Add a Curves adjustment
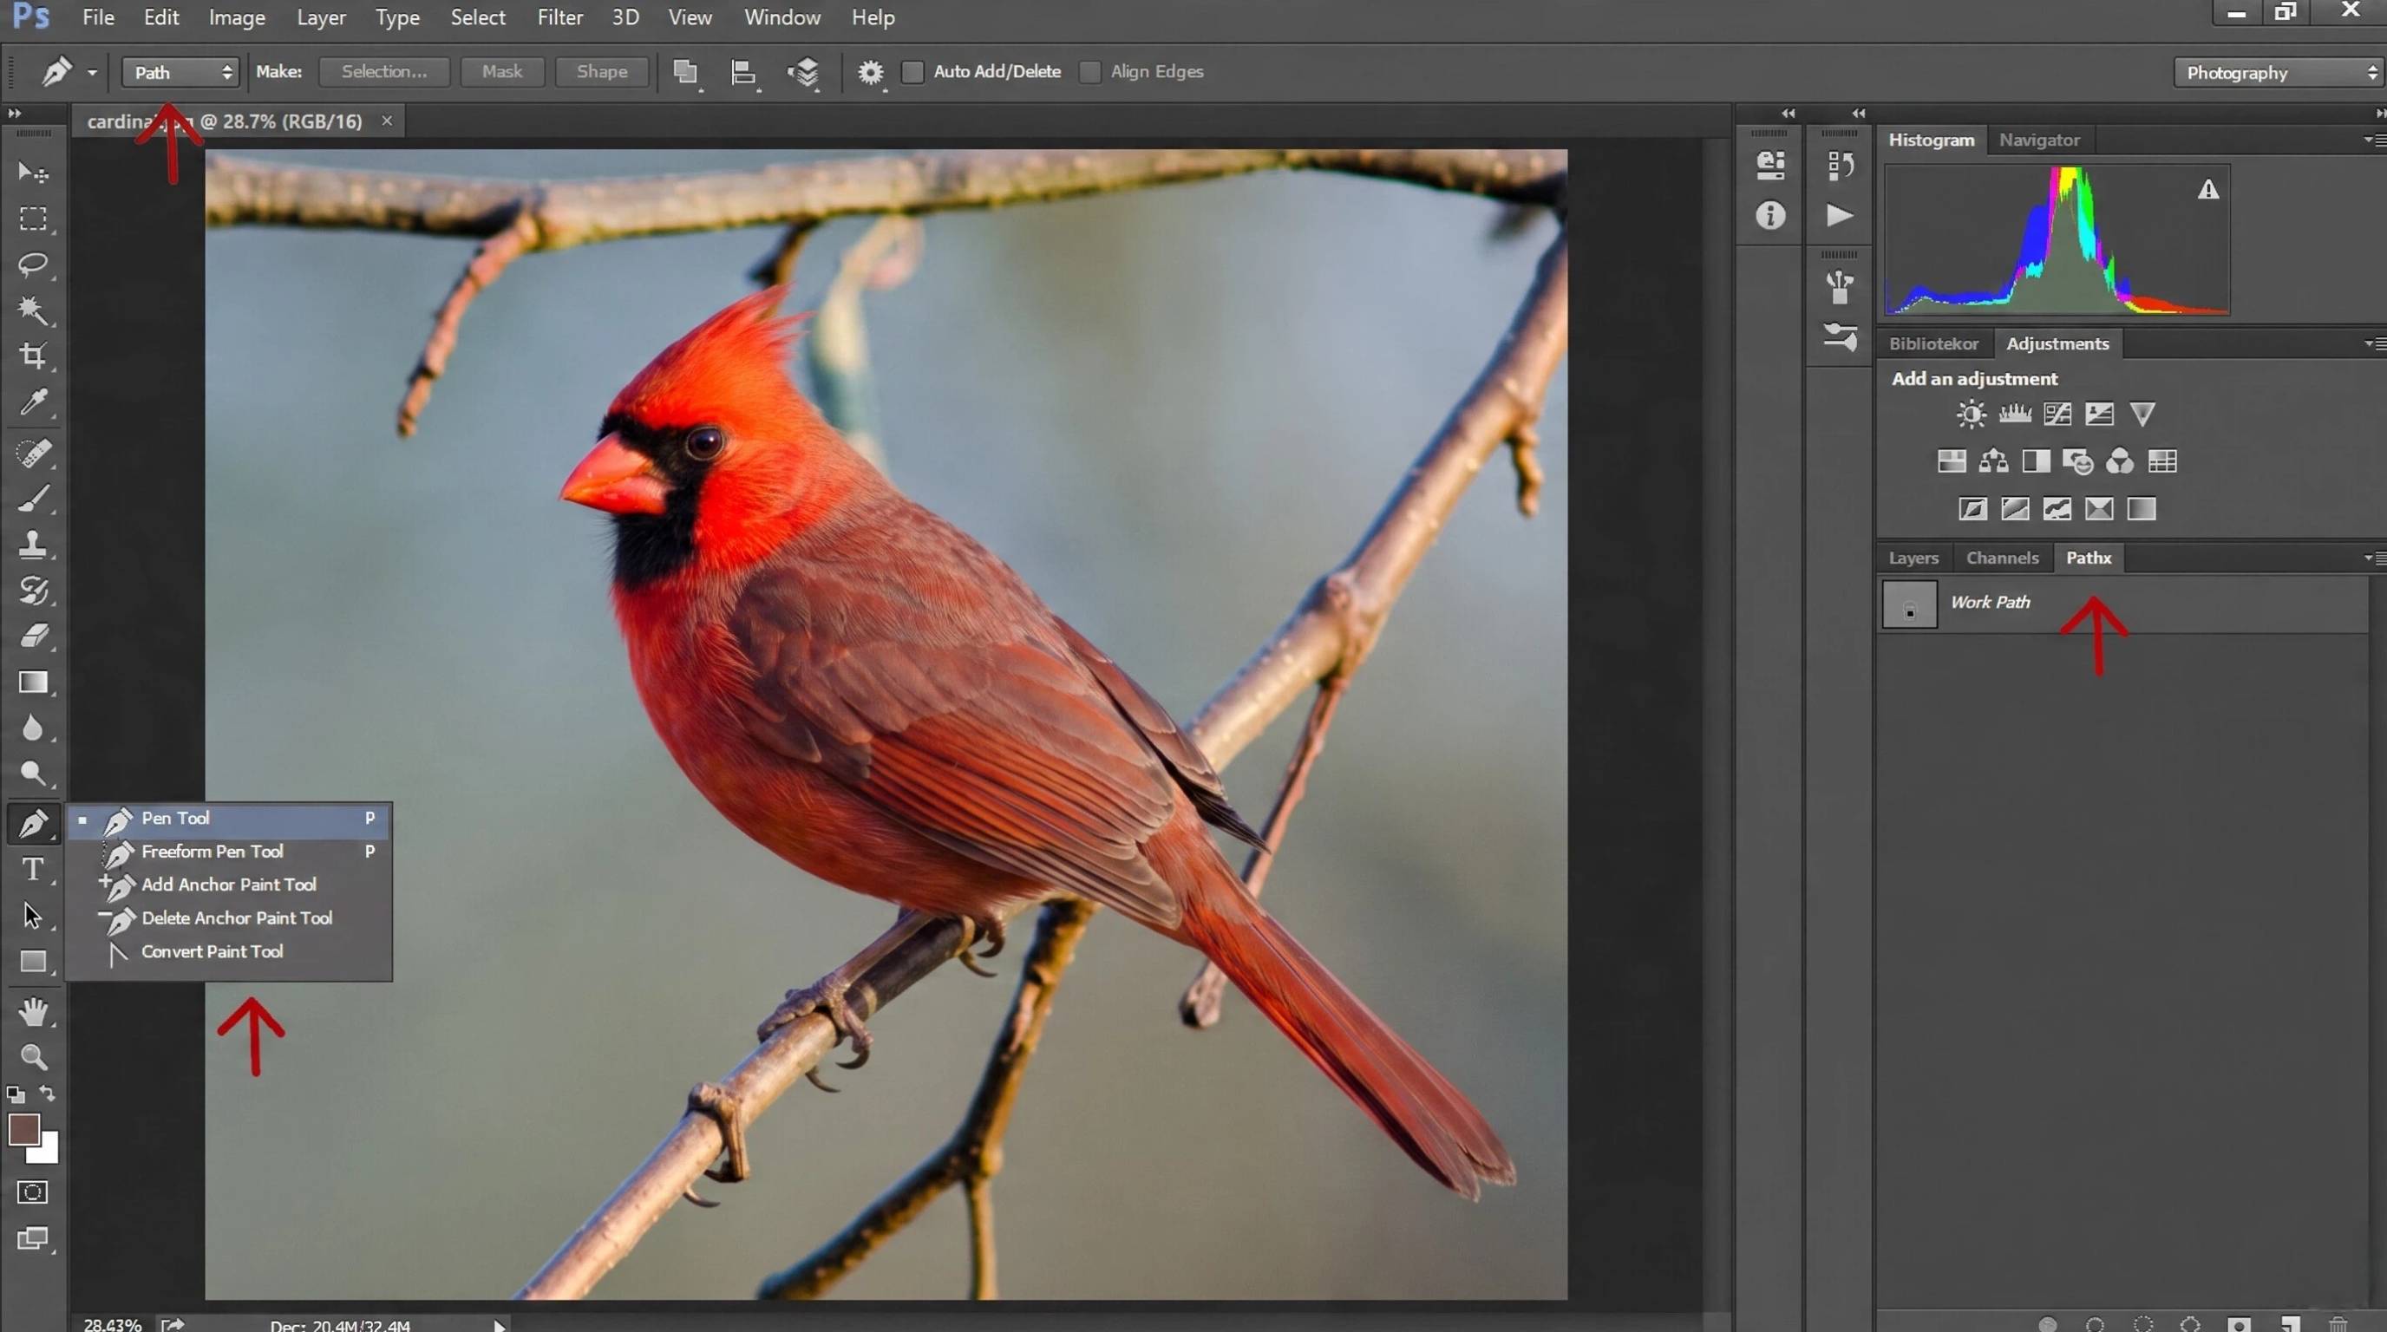The height and width of the screenshot is (1332, 2387). click(x=2057, y=413)
